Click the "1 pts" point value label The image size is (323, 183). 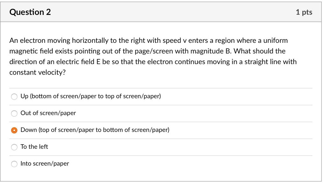pyautogui.click(x=304, y=12)
